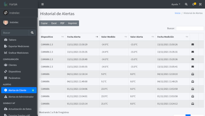Toggle fullscreen with the expand arrows icon
The width and height of the screenshot is (205, 116).
coord(200,4)
